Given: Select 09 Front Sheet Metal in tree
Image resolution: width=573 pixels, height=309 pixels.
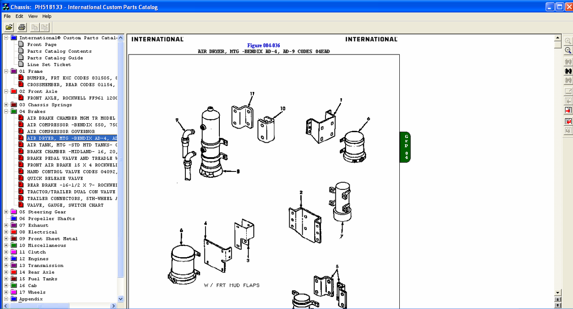Looking at the screenshot, I should [48, 239].
